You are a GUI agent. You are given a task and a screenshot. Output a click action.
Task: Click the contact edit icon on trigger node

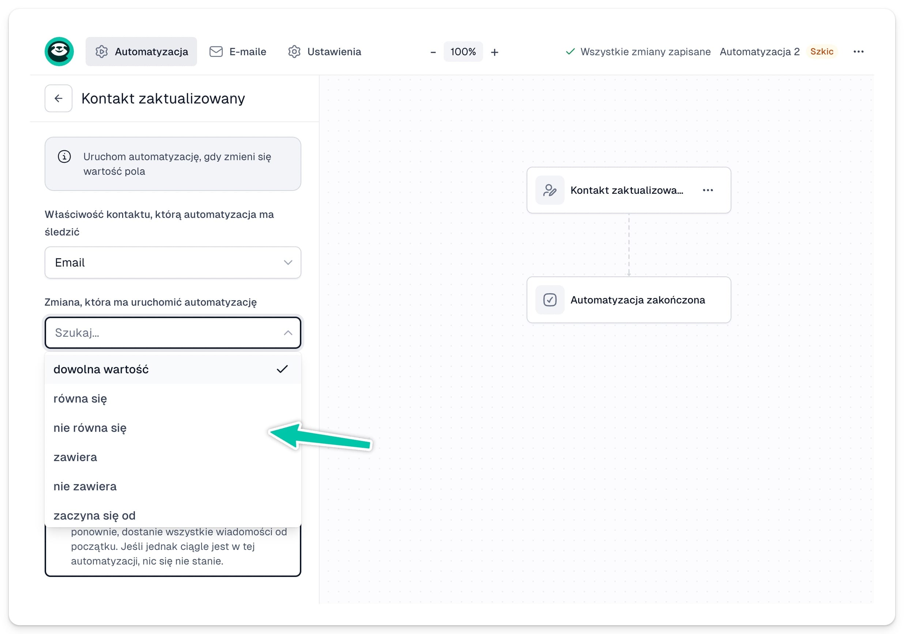click(x=550, y=190)
